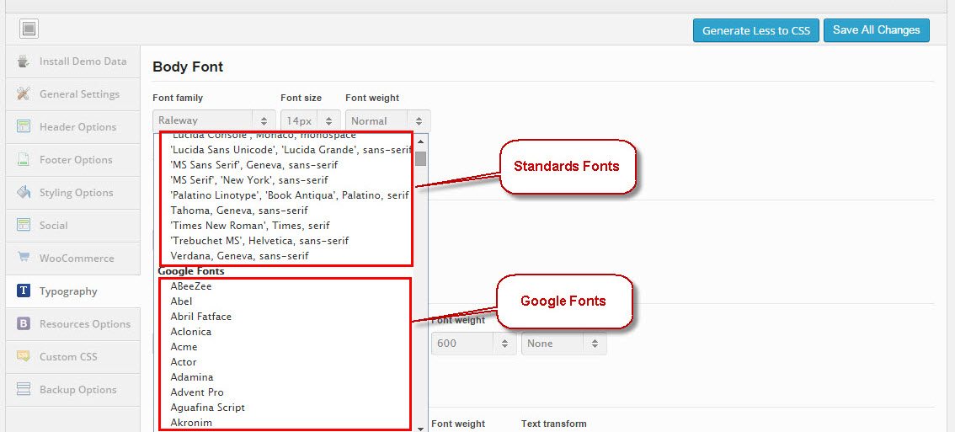Click the Custom CSS icon

[23, 356]
